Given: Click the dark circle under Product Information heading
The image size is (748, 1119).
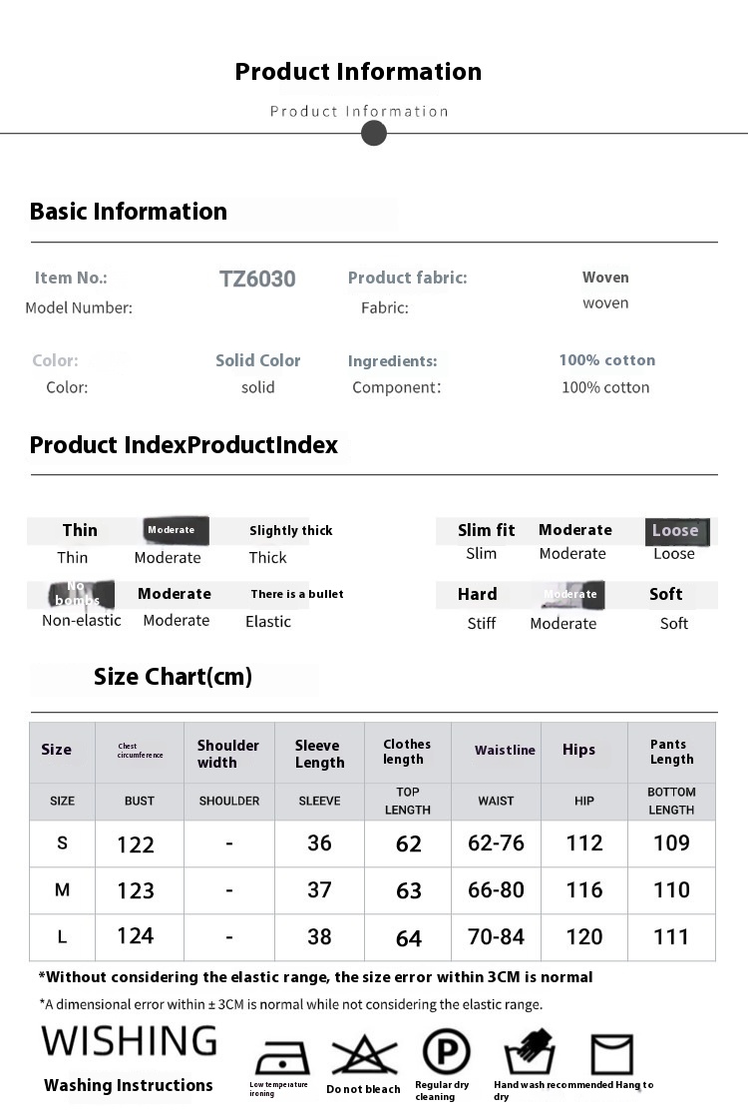Looking at the screenshot, I should [374, 133].
